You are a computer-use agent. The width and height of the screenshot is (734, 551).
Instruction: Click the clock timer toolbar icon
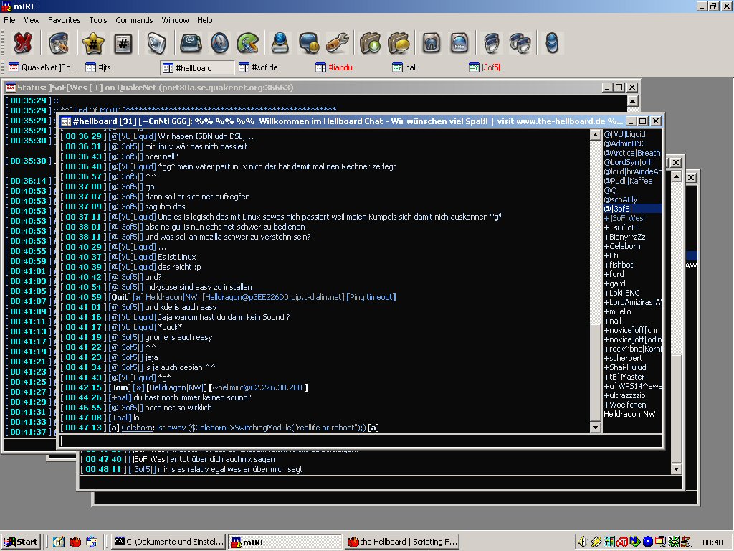(219, 44)
